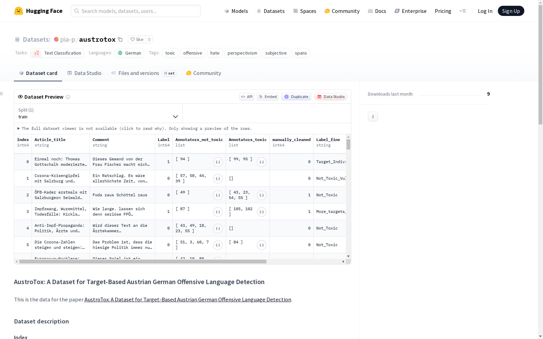Select the subjective tag
This screenshot has height=339, width=543.
[x=276, y=53]
